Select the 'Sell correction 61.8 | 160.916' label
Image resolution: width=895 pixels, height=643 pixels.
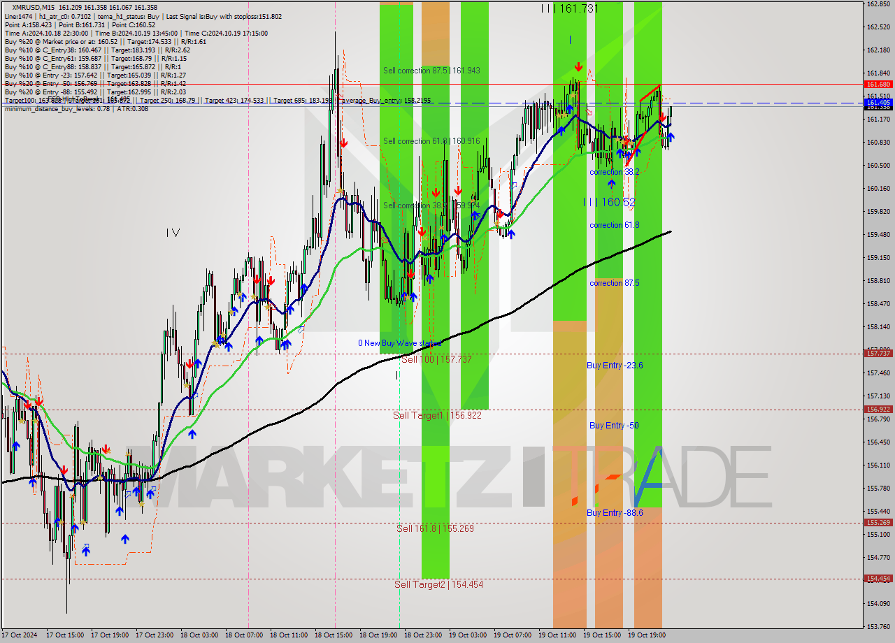point(431,141)
